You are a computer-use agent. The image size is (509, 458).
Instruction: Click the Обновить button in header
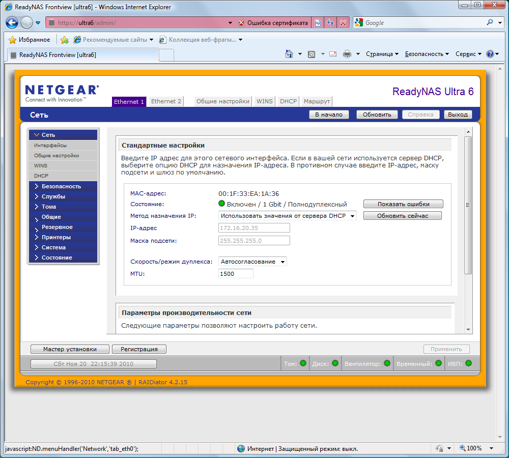(377, 114)
